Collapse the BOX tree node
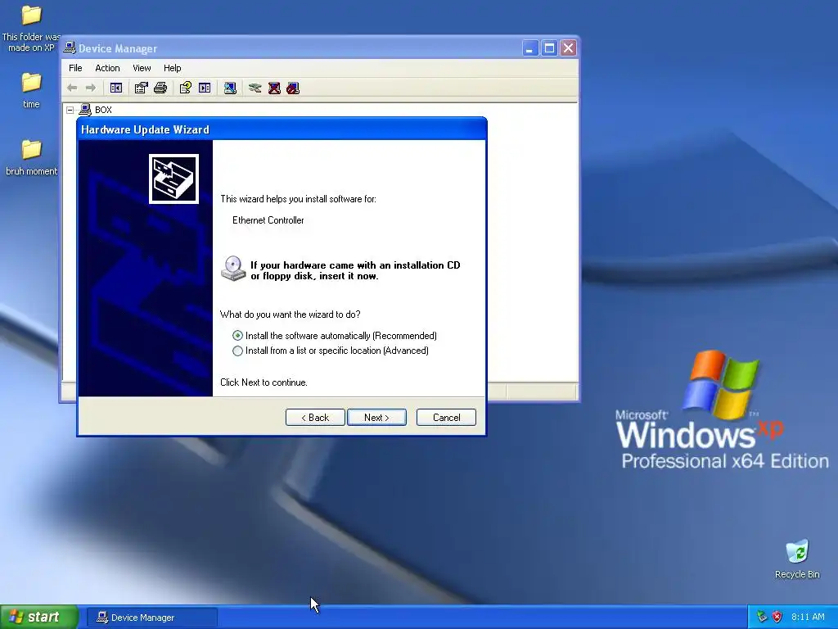Viewport: 838px width, 629px height. [70, 110]
